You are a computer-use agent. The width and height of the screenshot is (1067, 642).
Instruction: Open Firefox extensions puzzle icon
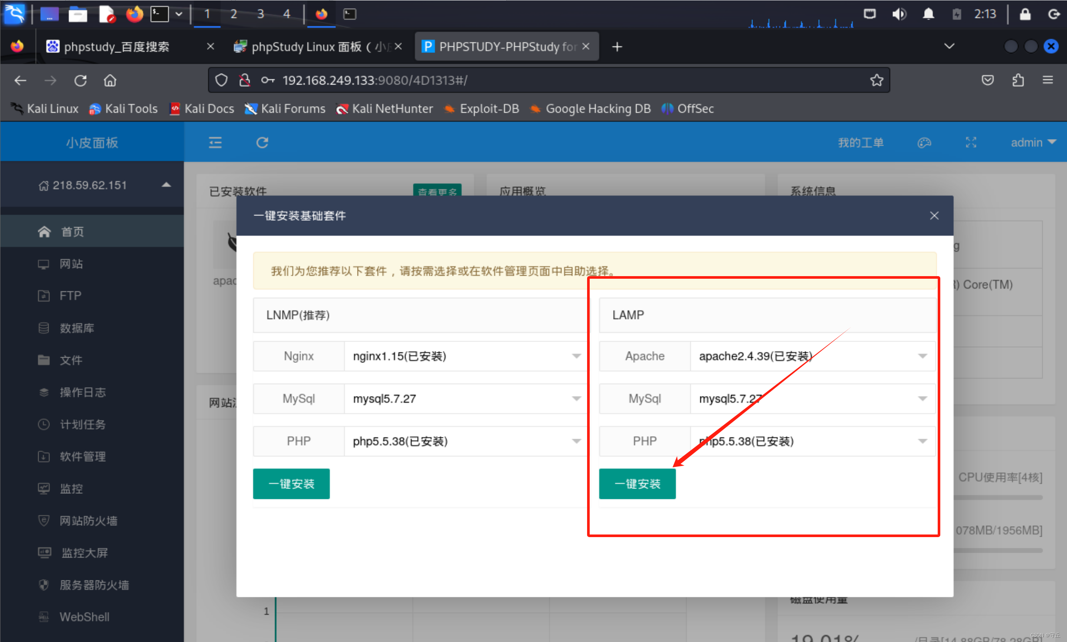(x=1018, y=80)
